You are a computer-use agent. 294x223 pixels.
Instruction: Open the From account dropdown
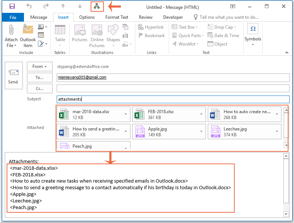(x=39, y=66)
